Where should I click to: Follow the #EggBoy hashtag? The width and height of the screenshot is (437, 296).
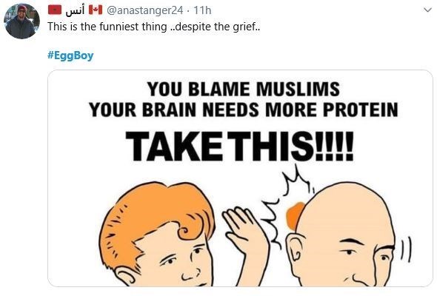point(70,55)
